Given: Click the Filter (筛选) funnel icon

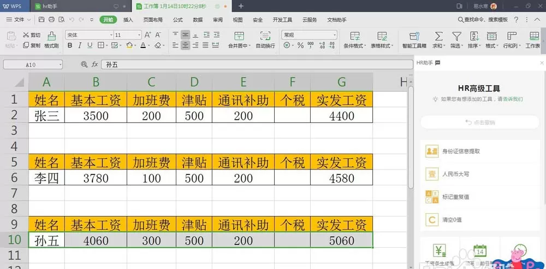Looking at the screenshot, I should (456, 36).
